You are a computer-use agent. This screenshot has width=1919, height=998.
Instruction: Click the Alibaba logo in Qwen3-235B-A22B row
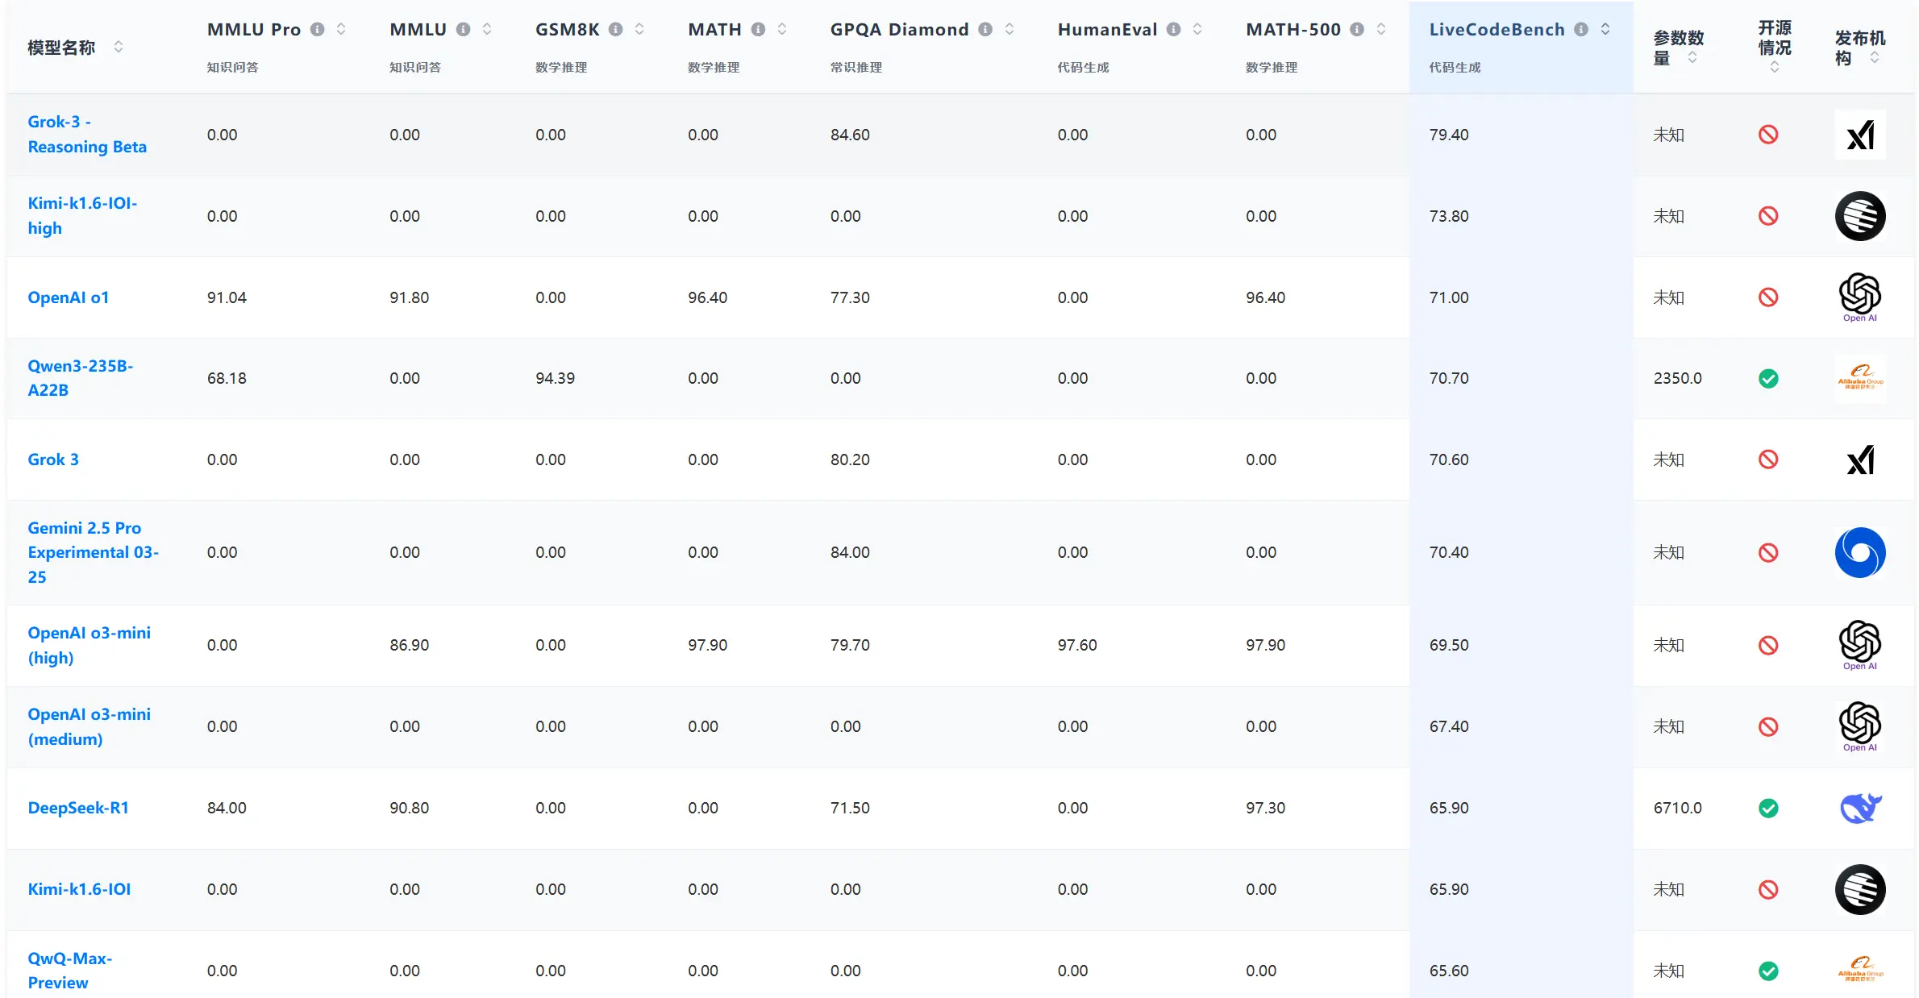click(1860, 378)
